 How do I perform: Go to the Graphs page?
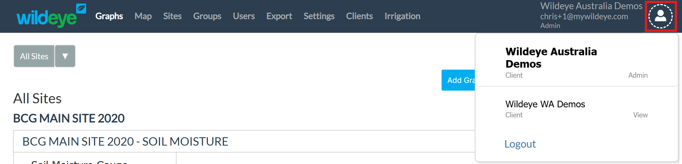(109, 16)
